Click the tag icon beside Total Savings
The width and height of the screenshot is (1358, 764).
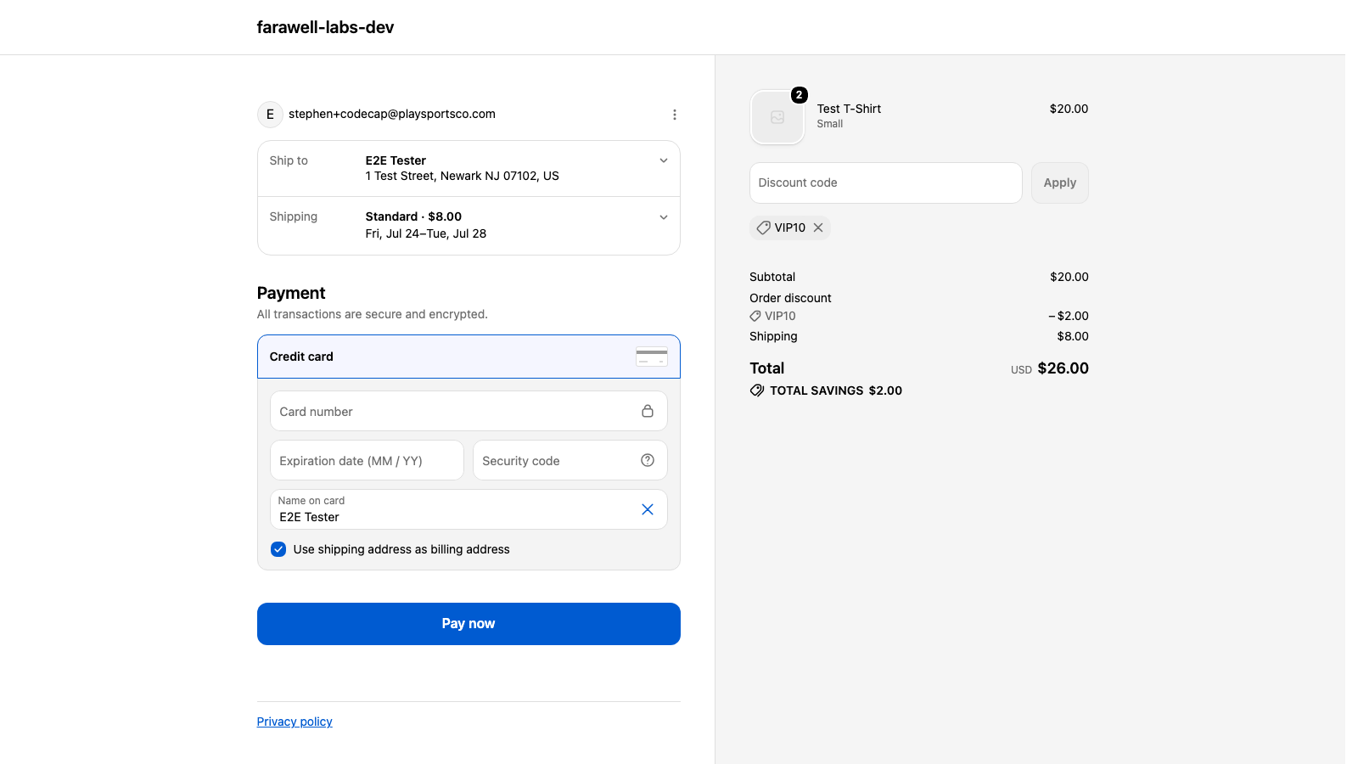pos(757,390)
